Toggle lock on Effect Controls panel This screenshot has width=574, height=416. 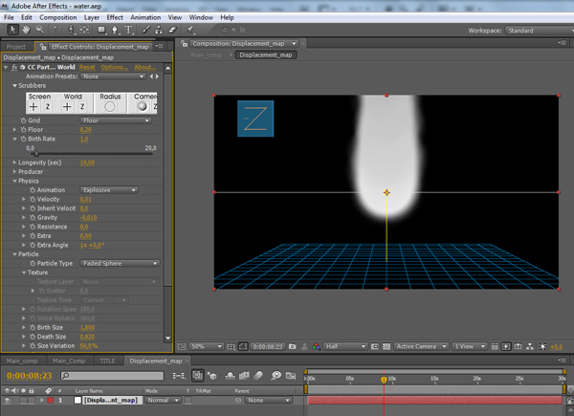click(43, 47)
